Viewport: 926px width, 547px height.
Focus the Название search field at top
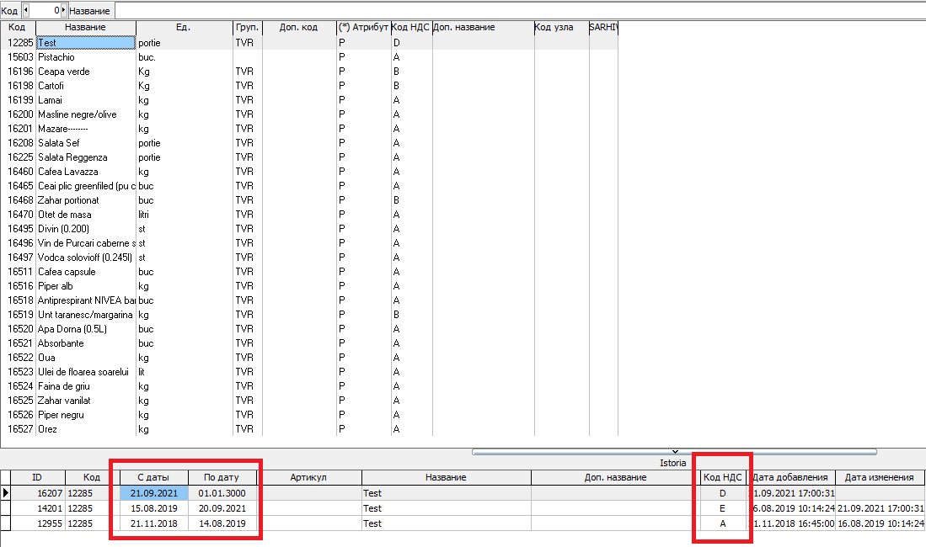[520, 11]
